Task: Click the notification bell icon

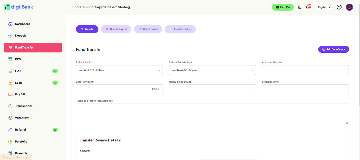Action: pyautogui.click(x=308, y=7)
